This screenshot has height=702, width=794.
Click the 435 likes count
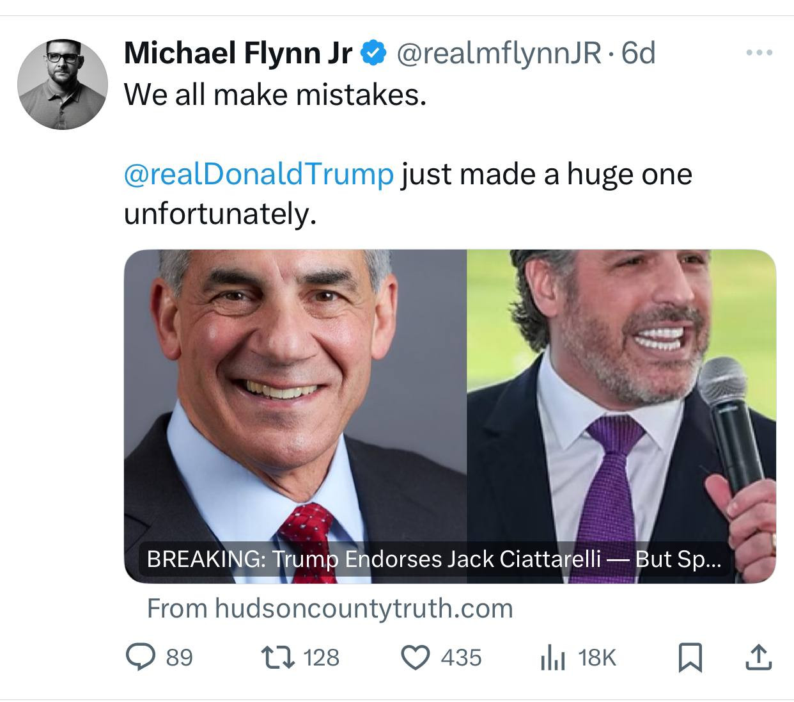[x=461, y=658]
